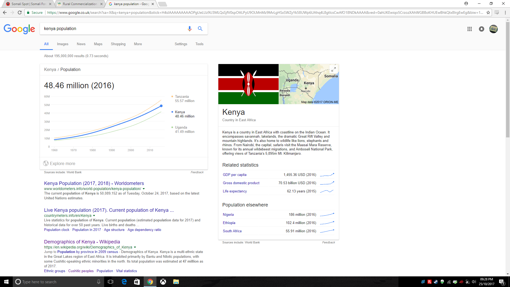Open the More search categories dropdown

coord(138,44)
